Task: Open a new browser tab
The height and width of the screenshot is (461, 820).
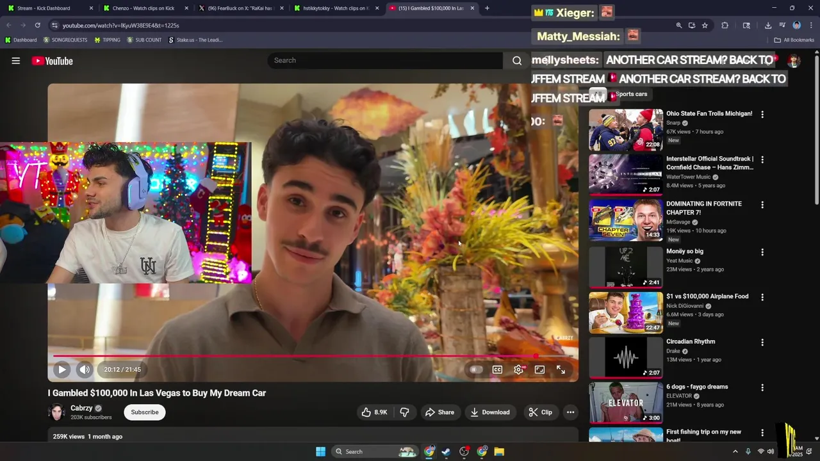Action: click(487, 8)
